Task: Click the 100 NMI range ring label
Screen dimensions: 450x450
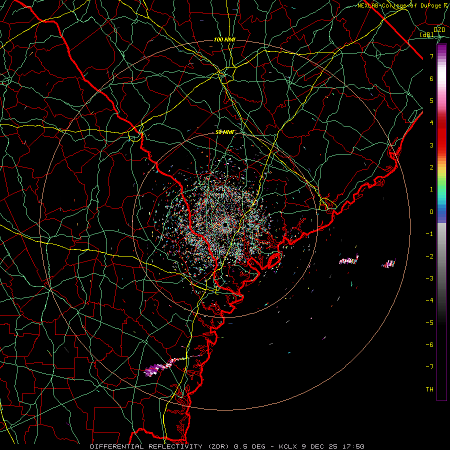Action: click(224, 39)
